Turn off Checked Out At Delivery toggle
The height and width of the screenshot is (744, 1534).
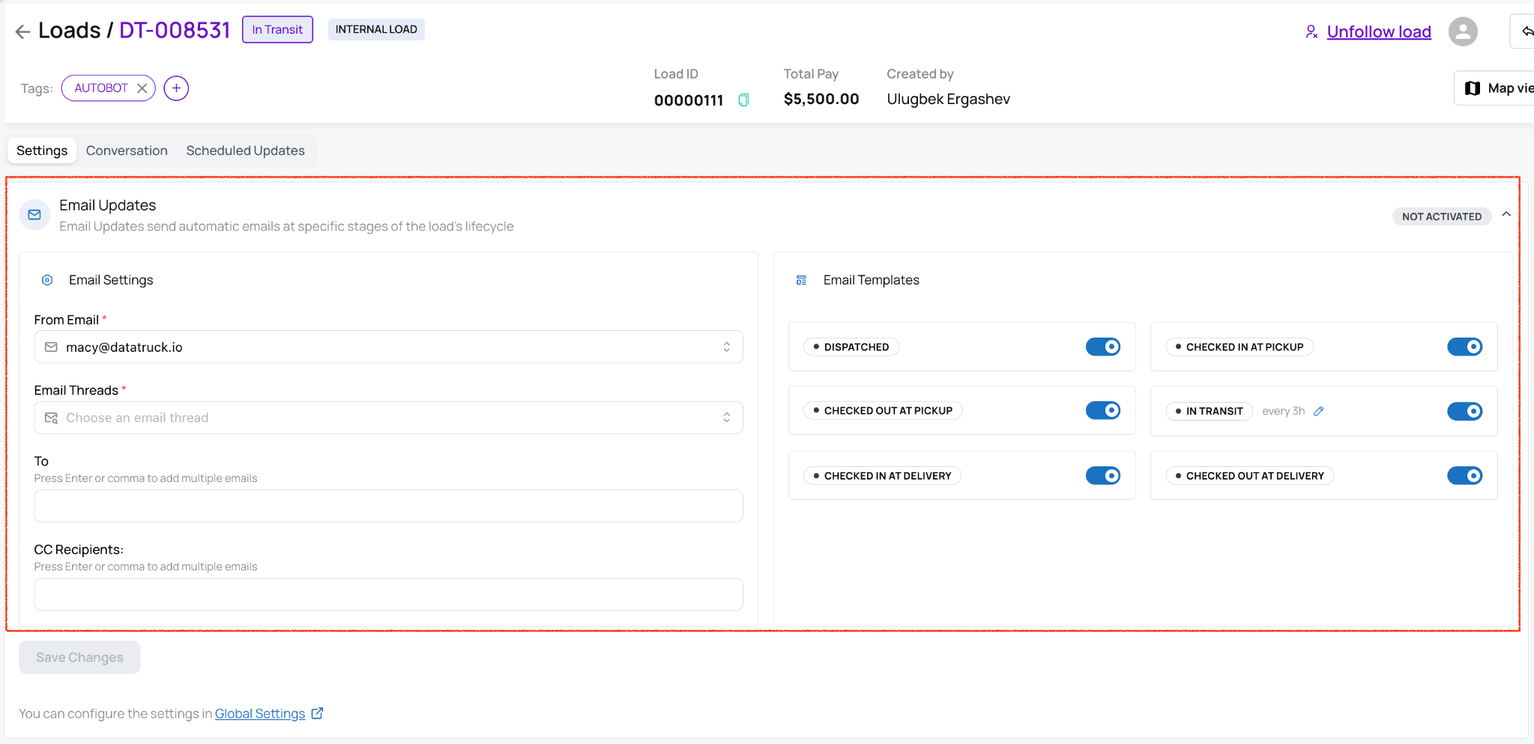1465,475
